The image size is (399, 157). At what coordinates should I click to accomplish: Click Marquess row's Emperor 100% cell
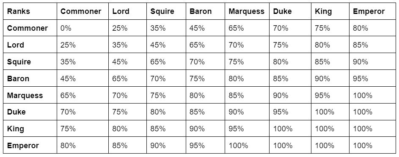pos(372,95)
